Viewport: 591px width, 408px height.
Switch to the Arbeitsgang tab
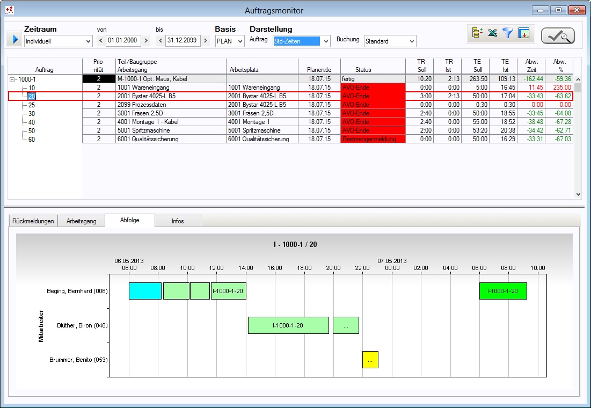click(82, 221)
